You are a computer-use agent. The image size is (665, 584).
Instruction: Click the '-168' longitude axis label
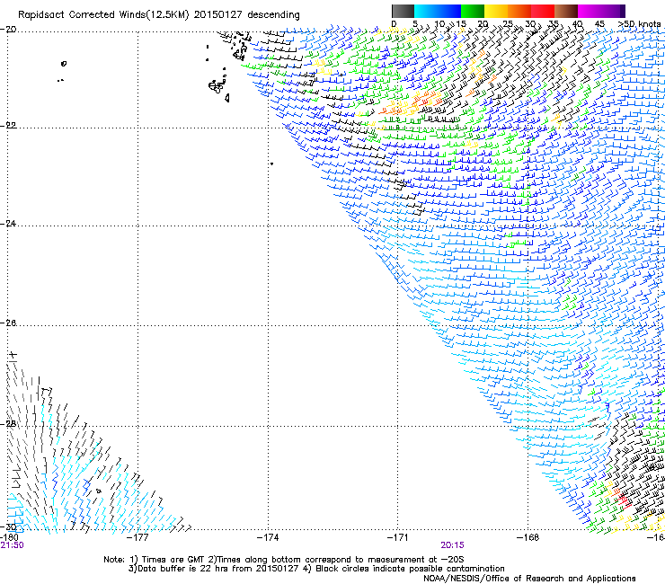click(x=528, y=537)
